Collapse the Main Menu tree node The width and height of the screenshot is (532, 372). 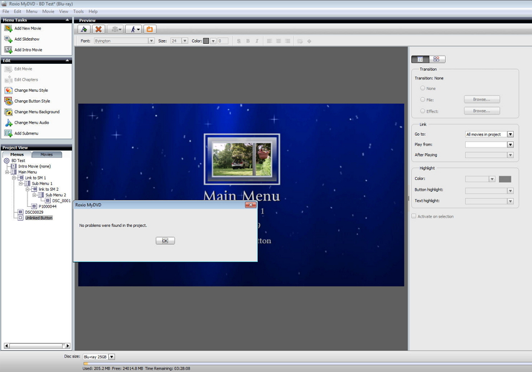coord(7,172)
